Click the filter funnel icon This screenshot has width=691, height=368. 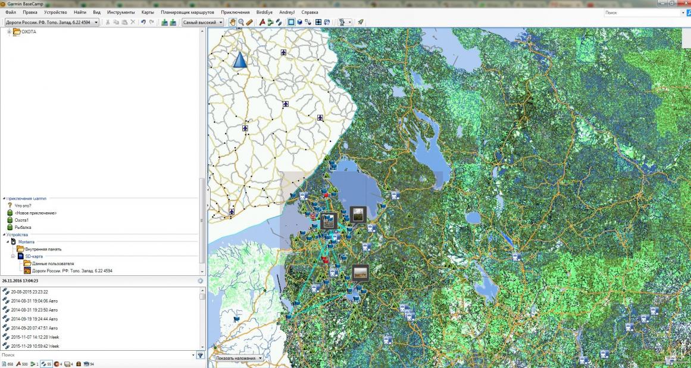pyautogui.click(x=201, y=356)
